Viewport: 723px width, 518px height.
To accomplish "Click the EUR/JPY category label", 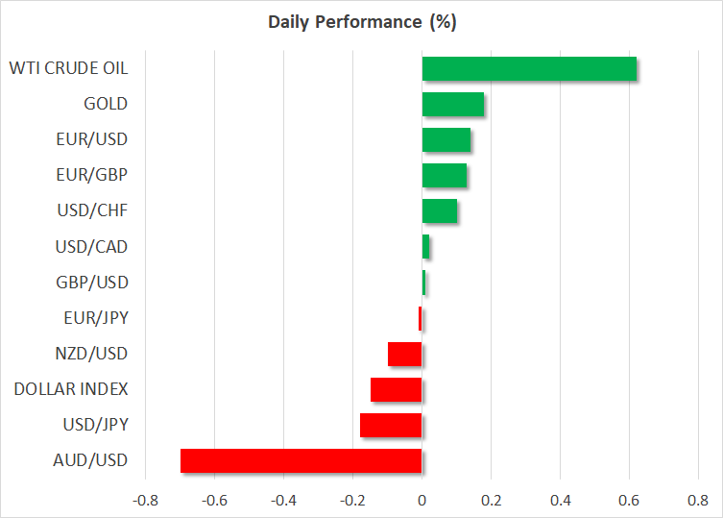I will tap(94, 318).
